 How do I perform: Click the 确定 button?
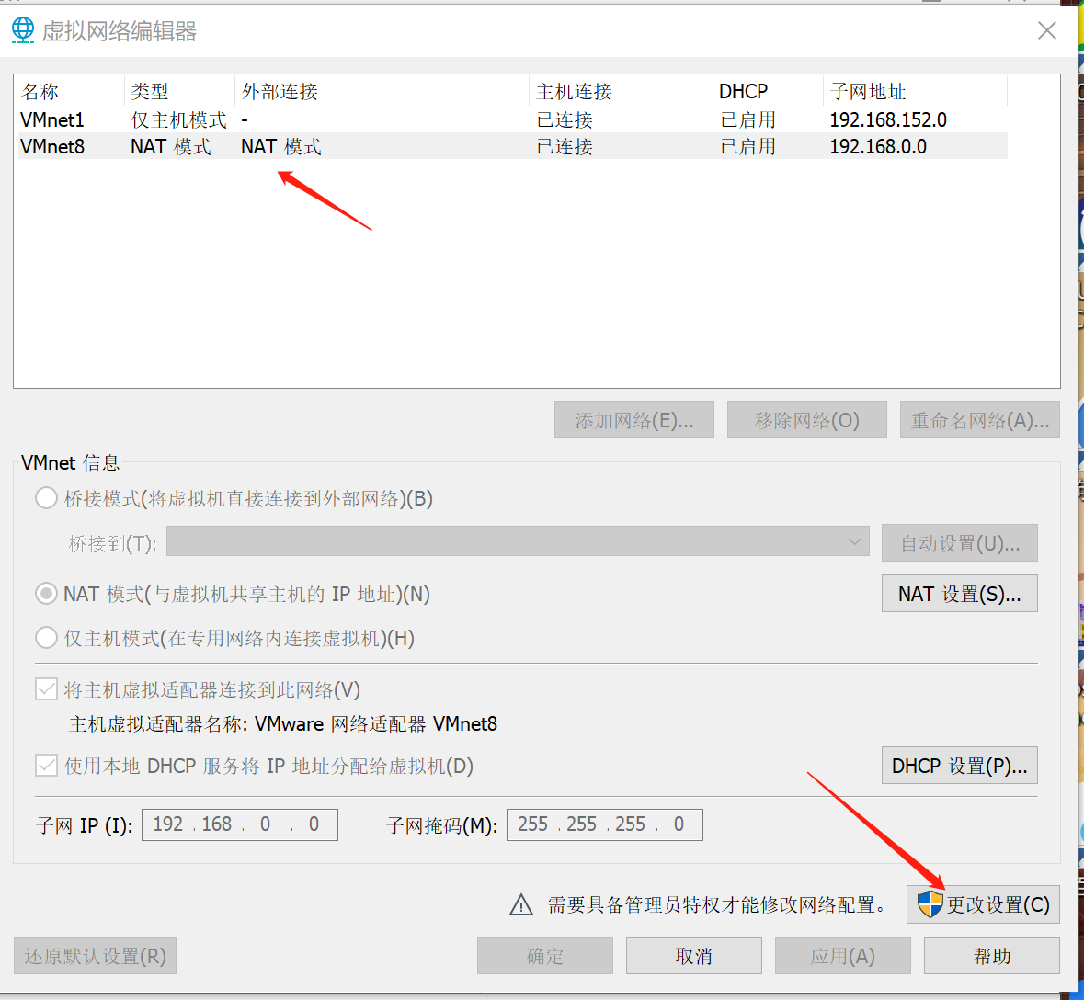pos(545,956)
